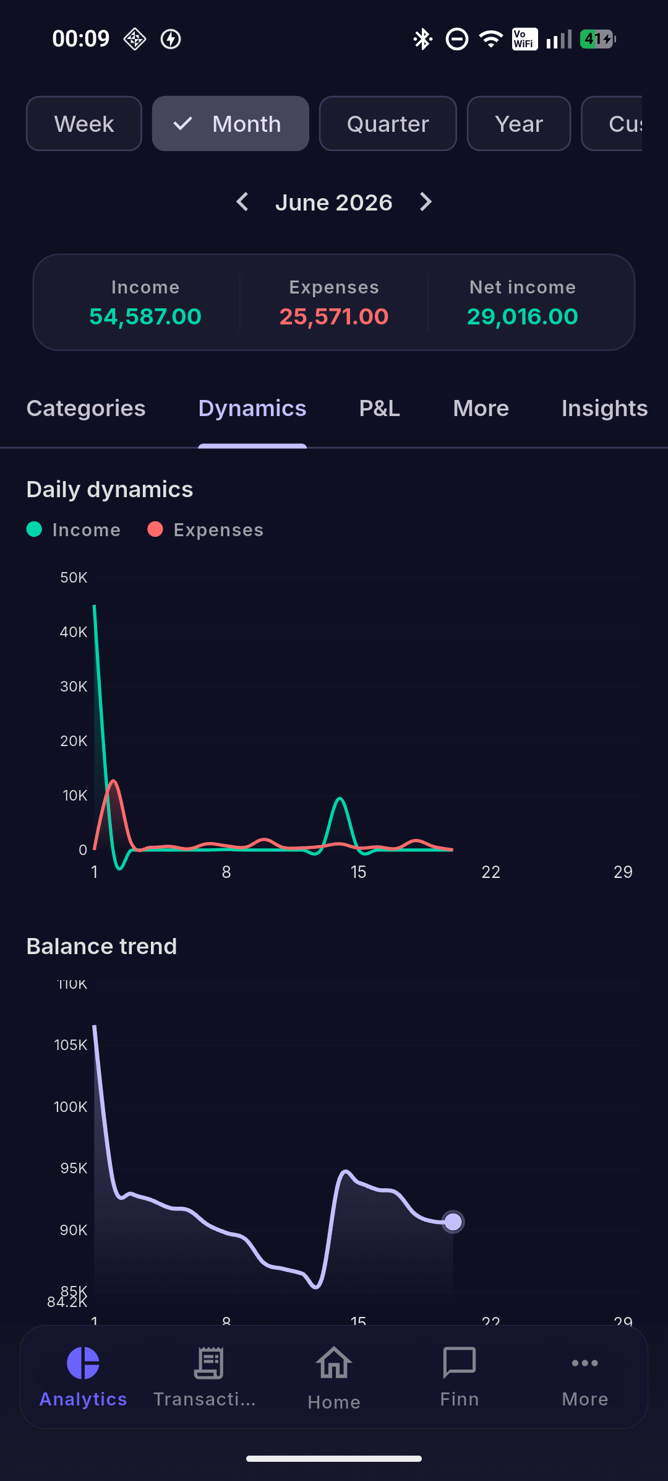Tap the Expenses 25,571.00 value
This screenshot has width=668, height=1481.
pyautogui.click(x=334, y=317)
